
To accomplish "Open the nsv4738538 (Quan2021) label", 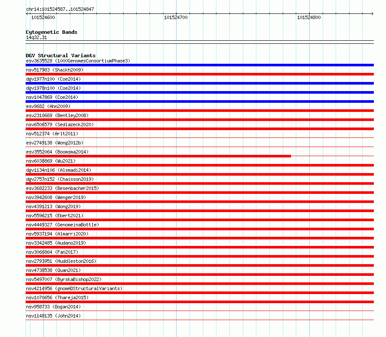I will [53, 270].
